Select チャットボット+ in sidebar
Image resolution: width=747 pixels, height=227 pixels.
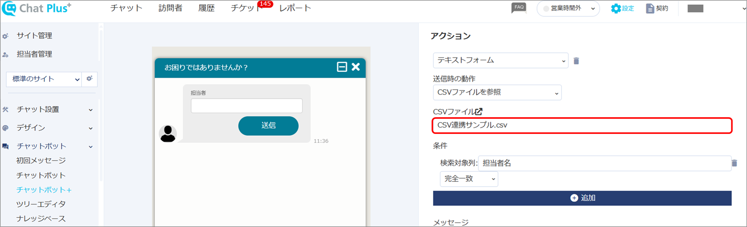[x=44, y=190]
